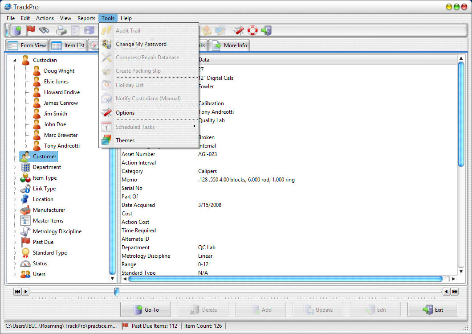Viewport: 472px width, 334px height.
Task: Click the binoculars search toolbar icon
Action: click(x=44, y=30)
